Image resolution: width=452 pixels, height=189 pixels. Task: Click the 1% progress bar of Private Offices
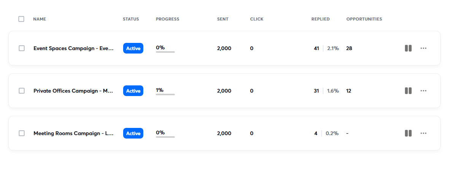(165, 94)
